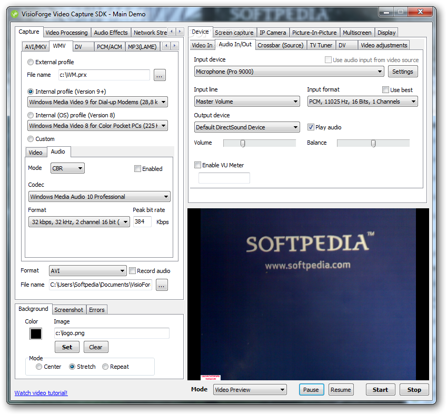Click the VisioForge app icon in title bar
The width and height of the screenshot is (447, 415).
click(15, 14)
